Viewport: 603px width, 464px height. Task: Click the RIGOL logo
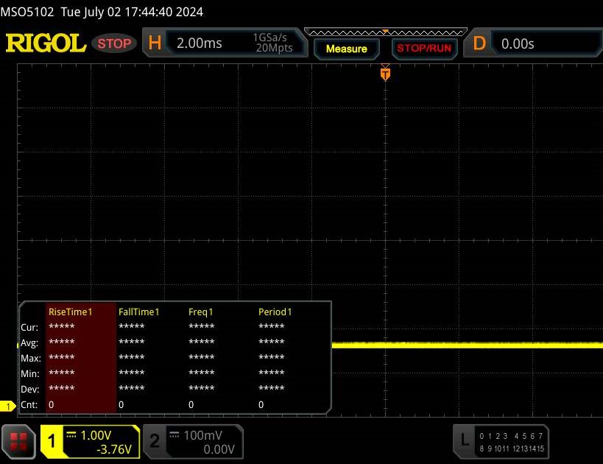point(46,43)
